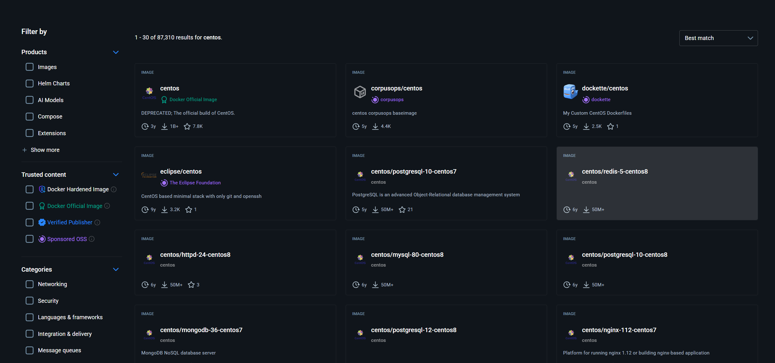Open centos/postgresql-10-centos8 image
The height and width of the screenshot is (363, 775).
625,255
